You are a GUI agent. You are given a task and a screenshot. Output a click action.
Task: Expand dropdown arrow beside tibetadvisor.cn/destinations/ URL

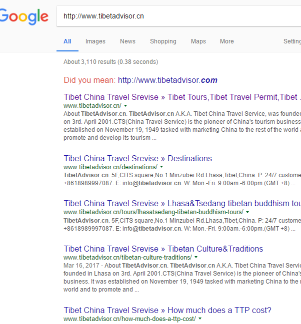161,167
